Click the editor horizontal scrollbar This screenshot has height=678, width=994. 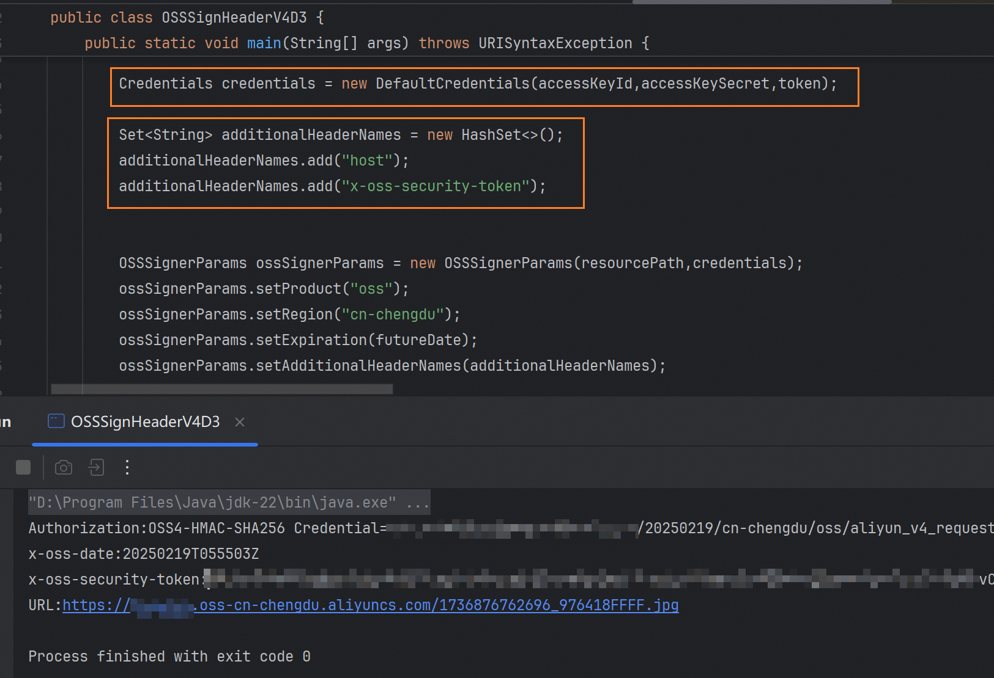[221, 389]
